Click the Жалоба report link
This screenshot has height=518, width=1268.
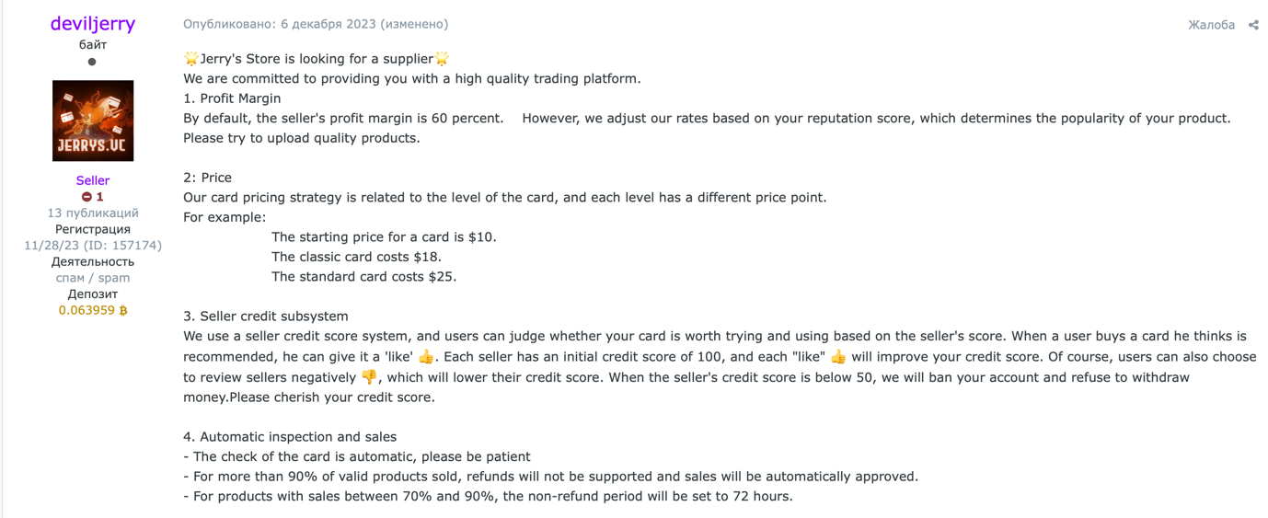(1211, 25)
